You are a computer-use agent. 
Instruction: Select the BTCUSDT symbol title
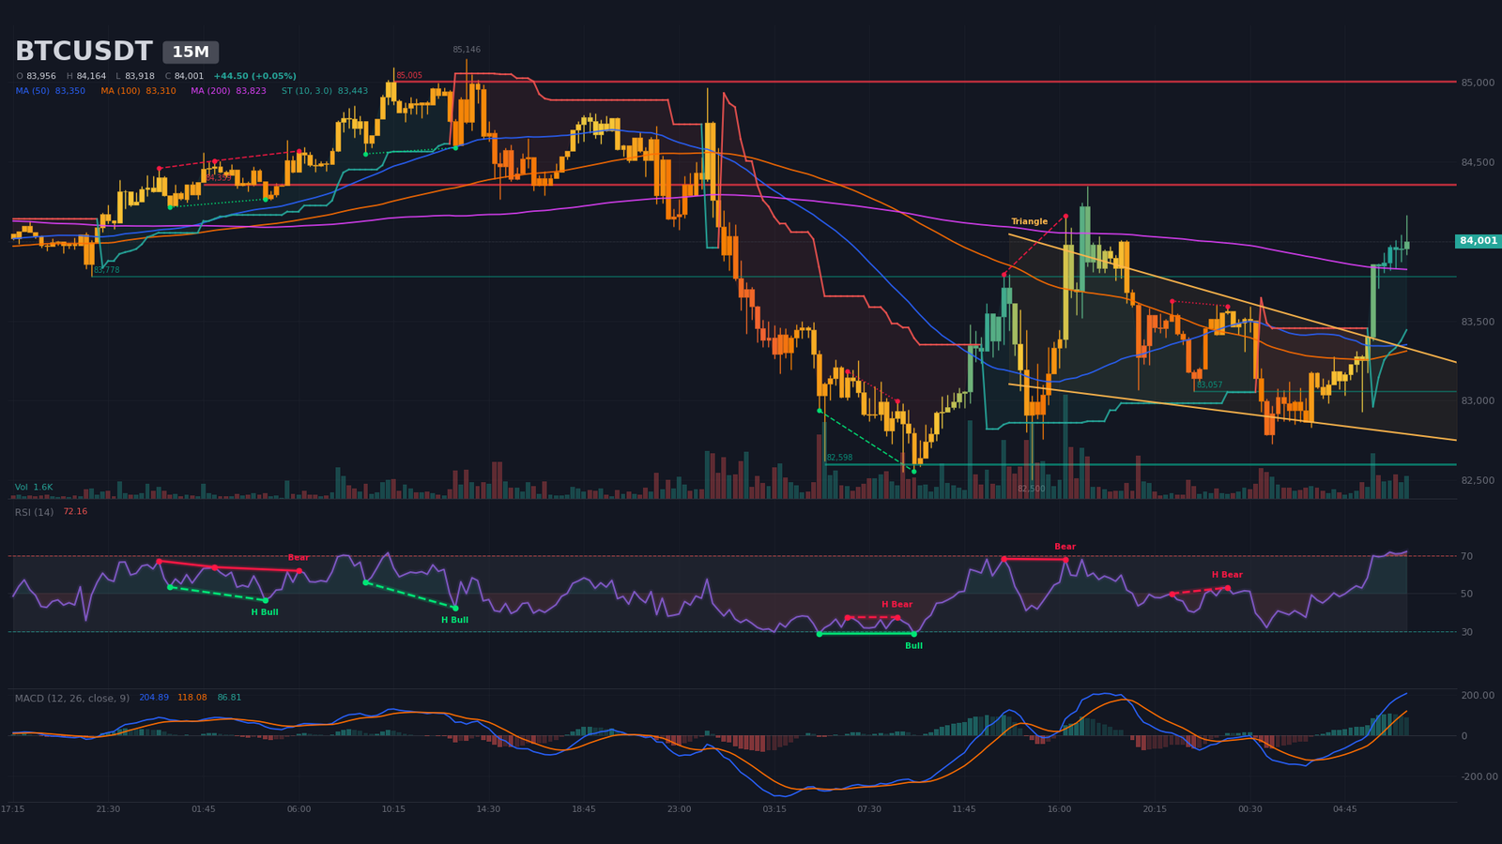pos(84,52)
